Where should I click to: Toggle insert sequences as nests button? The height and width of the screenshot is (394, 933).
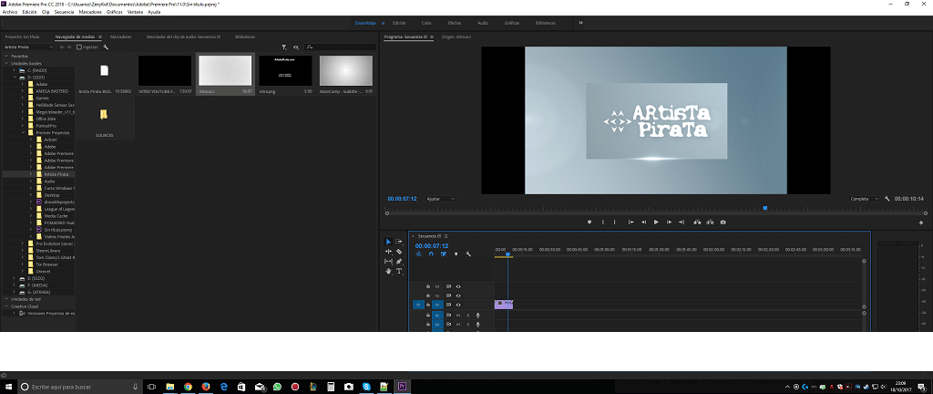[419, 254]
